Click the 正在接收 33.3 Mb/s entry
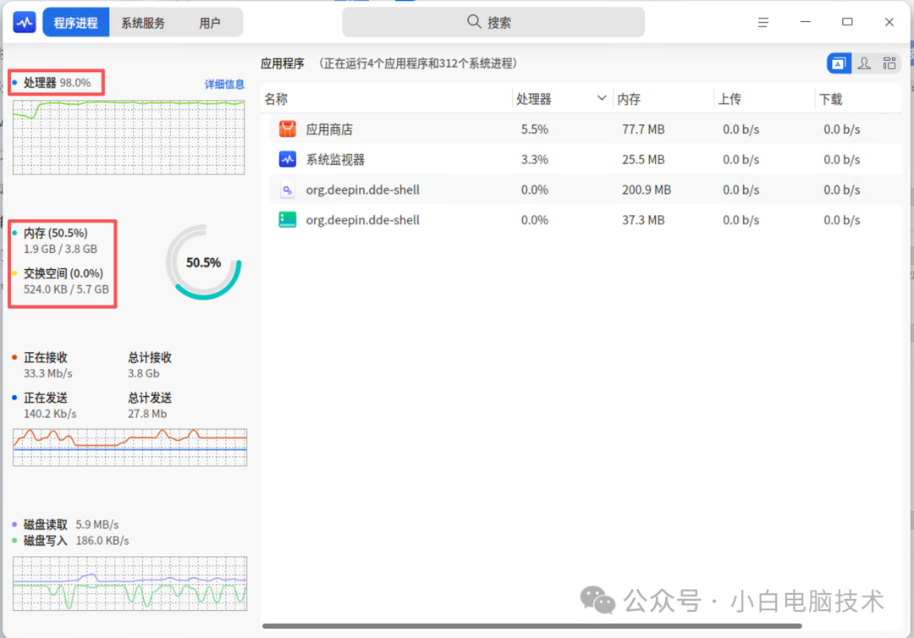 pos(47,366)
